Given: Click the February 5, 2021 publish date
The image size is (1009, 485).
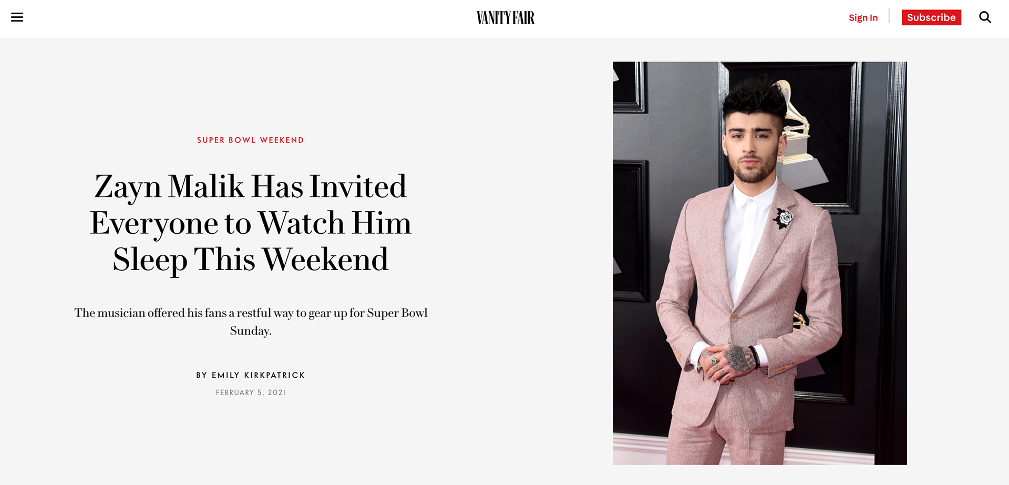Looking at the screenshot, I should tap(251, 393).
